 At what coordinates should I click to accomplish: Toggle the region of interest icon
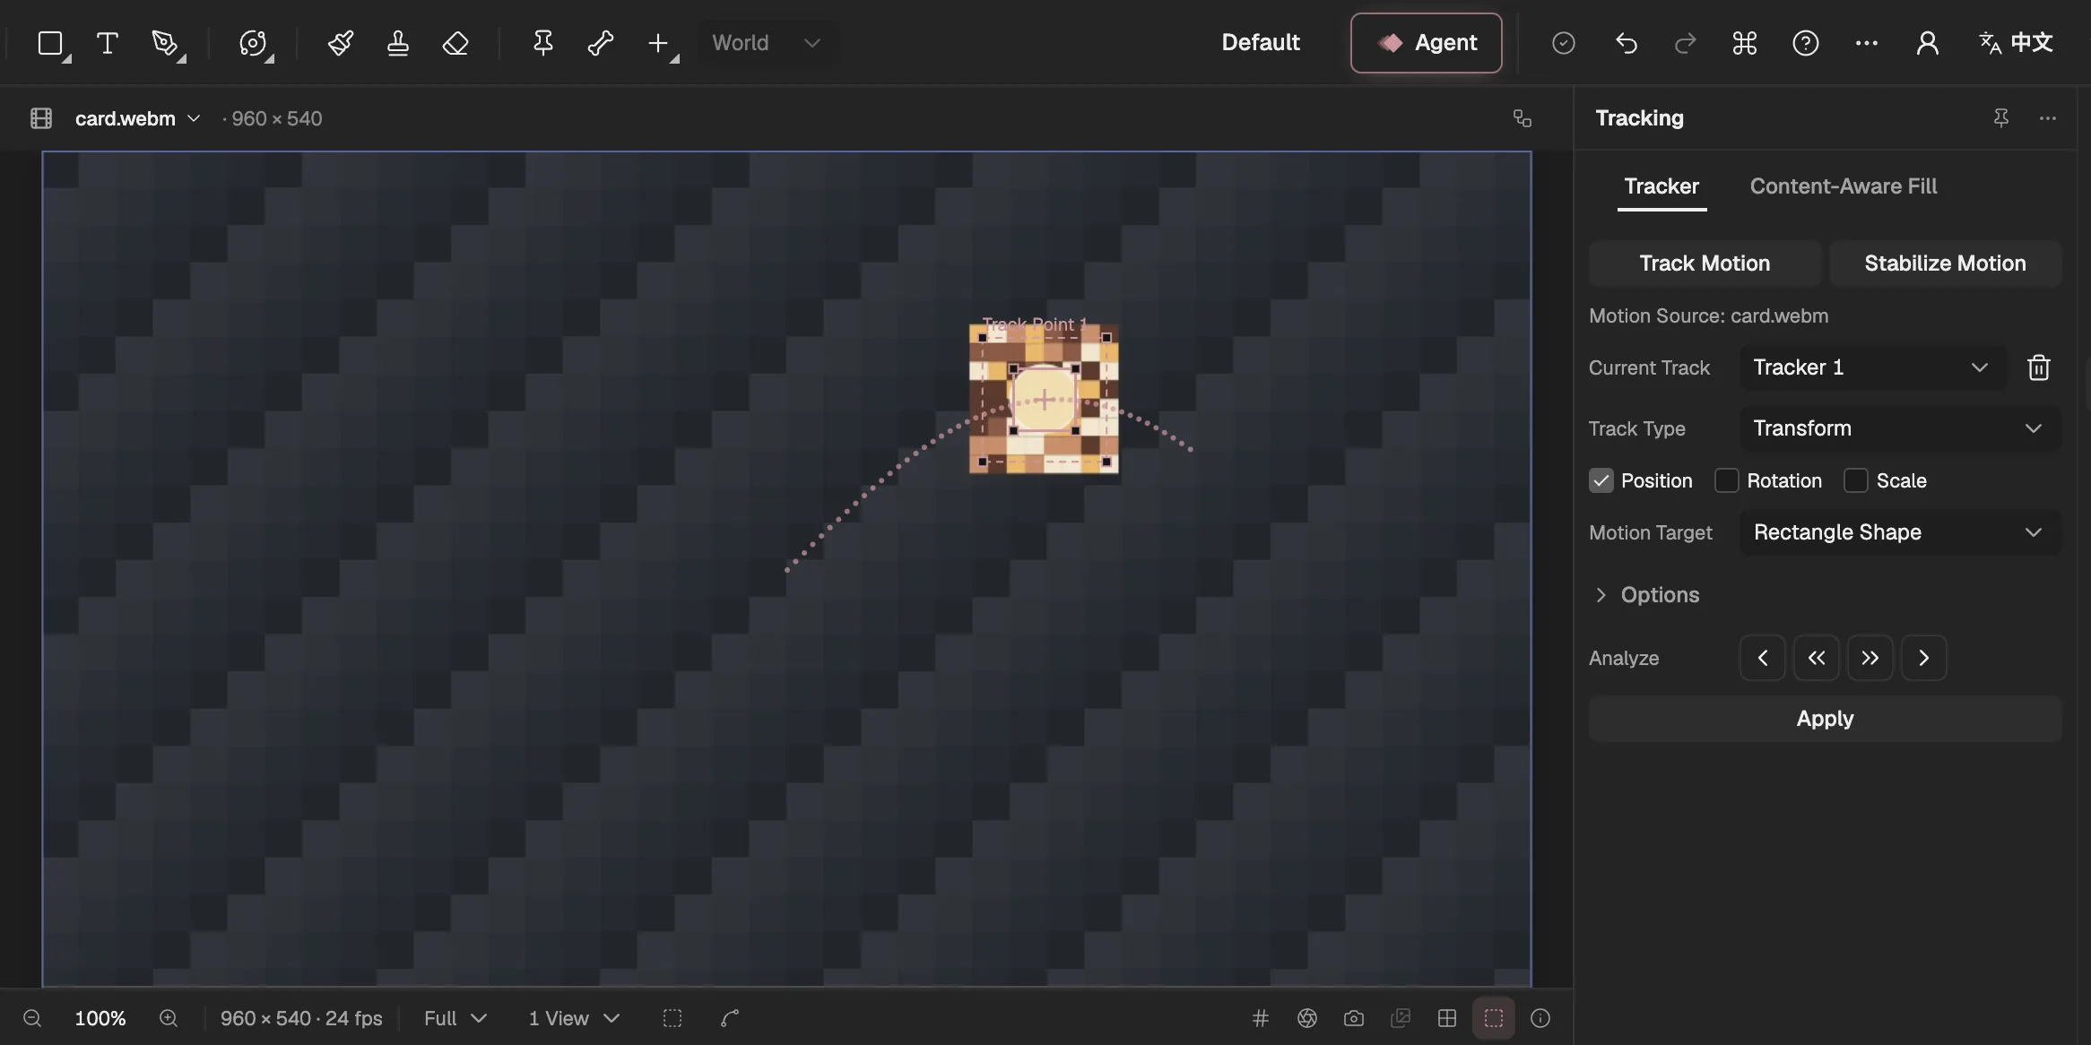672,1018
